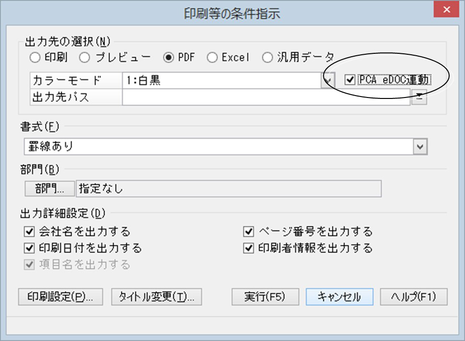The image size is (465, 341).
Task: Select the 汎用データ radio button
Action: pyautogui.click(x=267, y=57)
